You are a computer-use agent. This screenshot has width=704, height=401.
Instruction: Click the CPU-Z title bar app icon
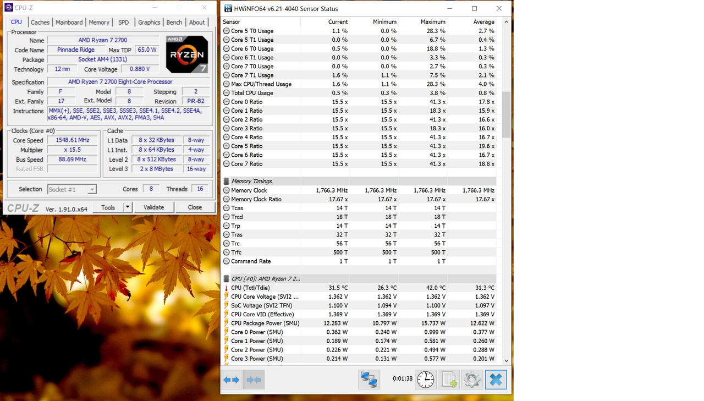point(8,8)
